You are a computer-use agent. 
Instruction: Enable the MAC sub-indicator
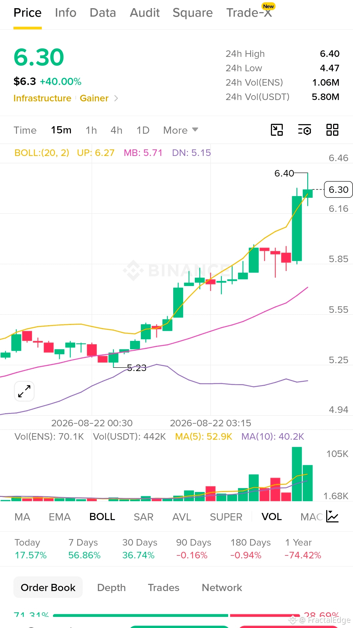click(x=311, y=517)
